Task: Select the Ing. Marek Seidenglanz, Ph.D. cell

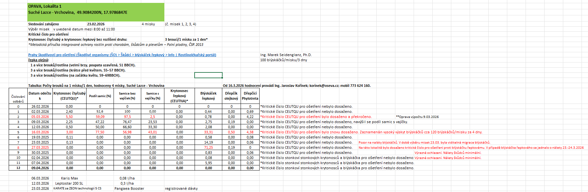Action: click(x=286, y=55)
